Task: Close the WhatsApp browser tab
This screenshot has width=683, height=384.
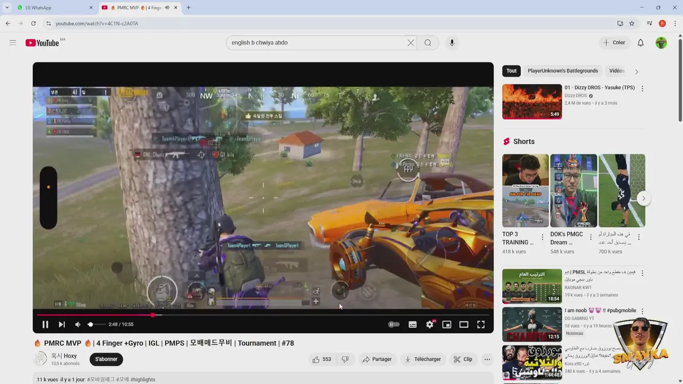Action: (91, 8)
